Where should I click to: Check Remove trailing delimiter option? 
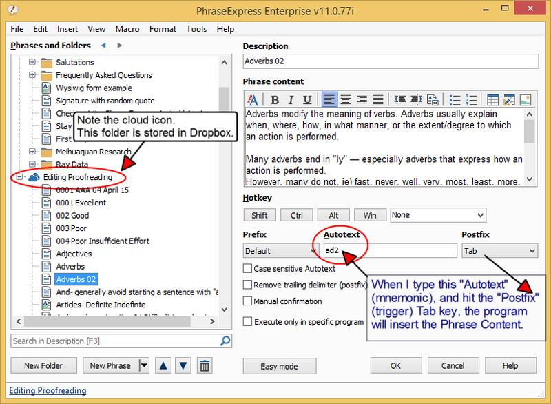[247, 285]
